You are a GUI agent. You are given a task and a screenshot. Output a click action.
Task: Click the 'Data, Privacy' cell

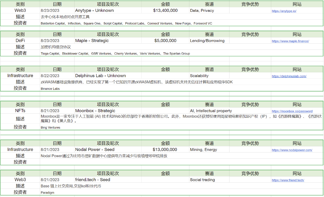point(209,10)
